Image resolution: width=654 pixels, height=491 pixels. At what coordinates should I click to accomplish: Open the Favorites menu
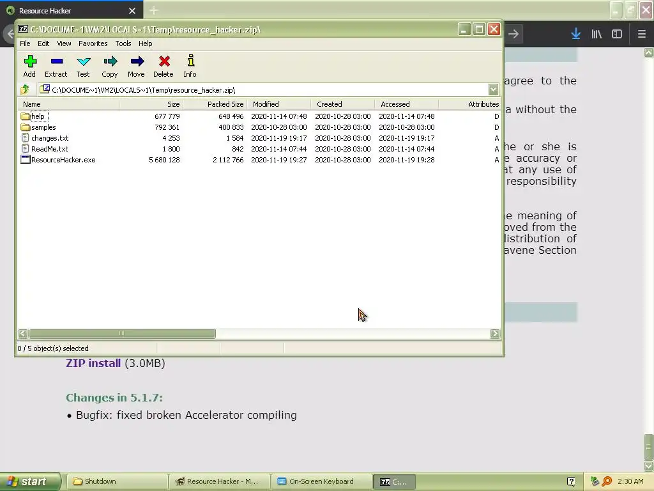tap(93, 43)
